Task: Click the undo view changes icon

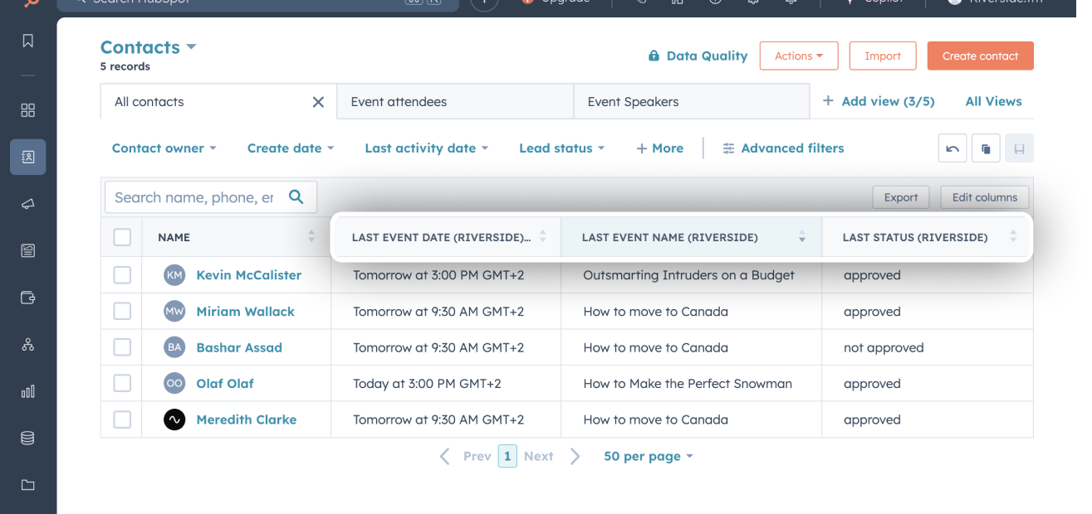Action: (x=952, y=148)
